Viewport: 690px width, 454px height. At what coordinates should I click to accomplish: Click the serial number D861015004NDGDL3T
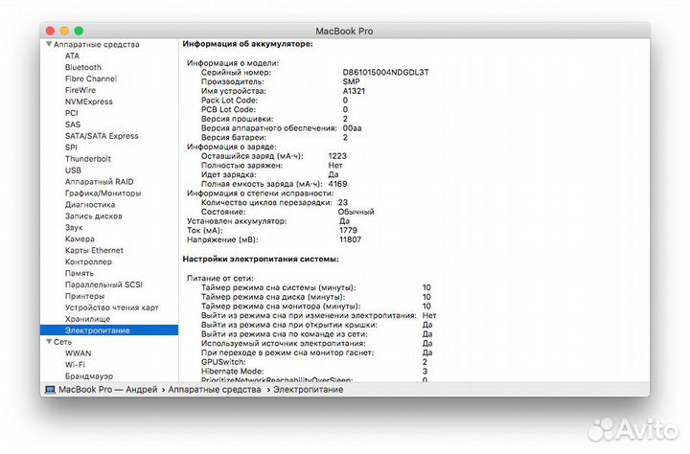(385, 72)
